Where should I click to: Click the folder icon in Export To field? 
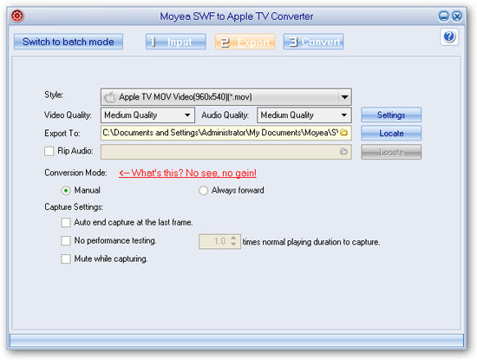coord(343,133)
